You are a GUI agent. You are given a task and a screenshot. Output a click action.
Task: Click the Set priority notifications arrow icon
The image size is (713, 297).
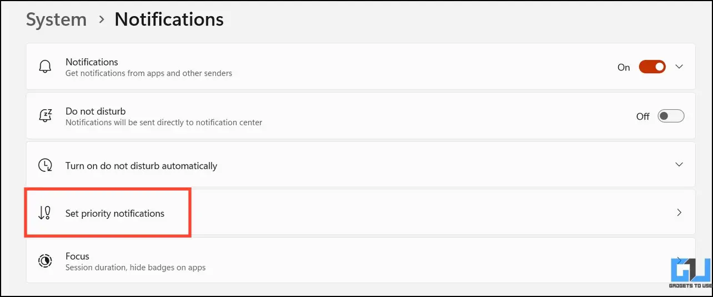coord(45,213)
